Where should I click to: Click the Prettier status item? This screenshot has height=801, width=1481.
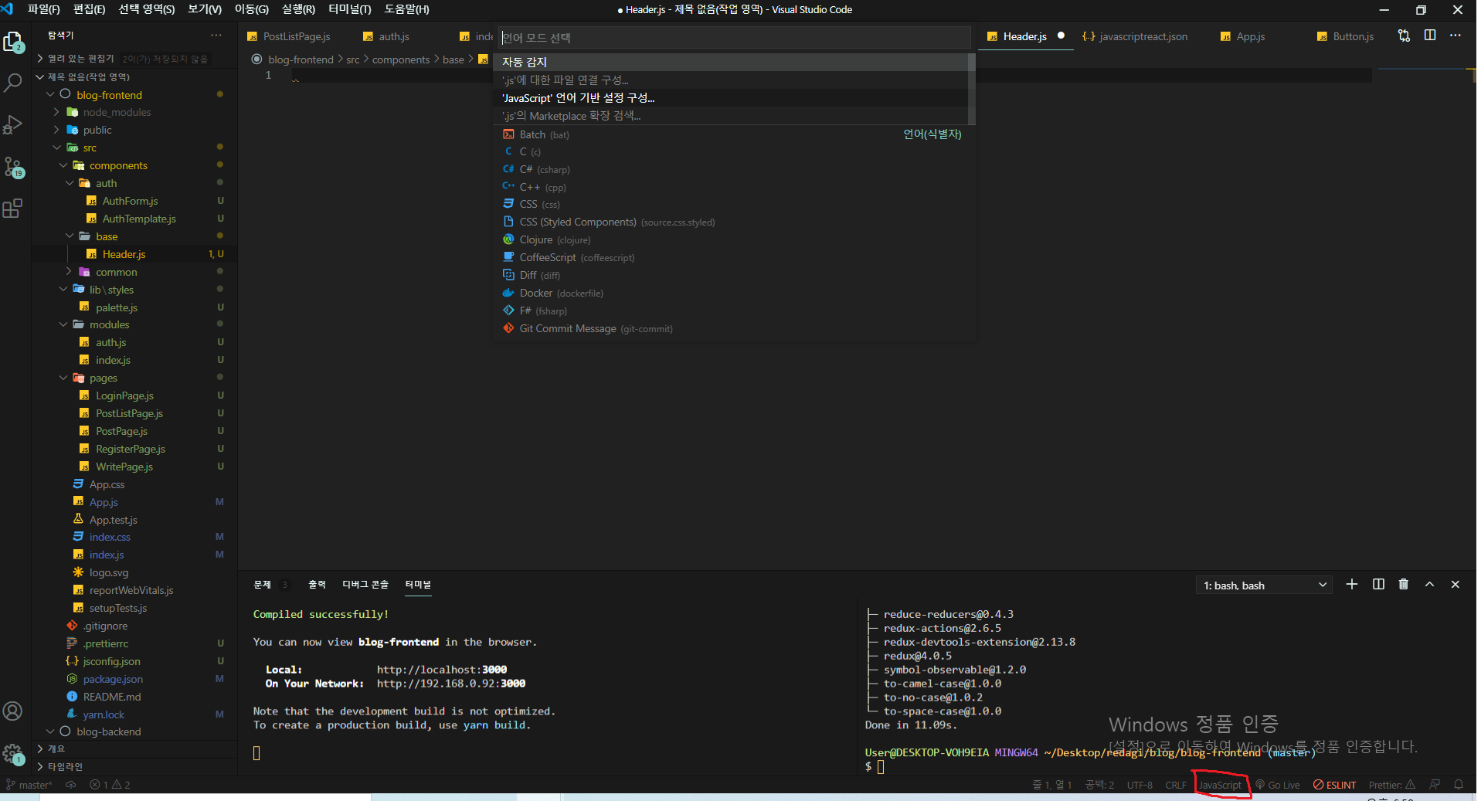click(1392, 785)
